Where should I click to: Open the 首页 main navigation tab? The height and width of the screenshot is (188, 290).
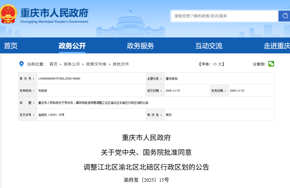(11, 46)
